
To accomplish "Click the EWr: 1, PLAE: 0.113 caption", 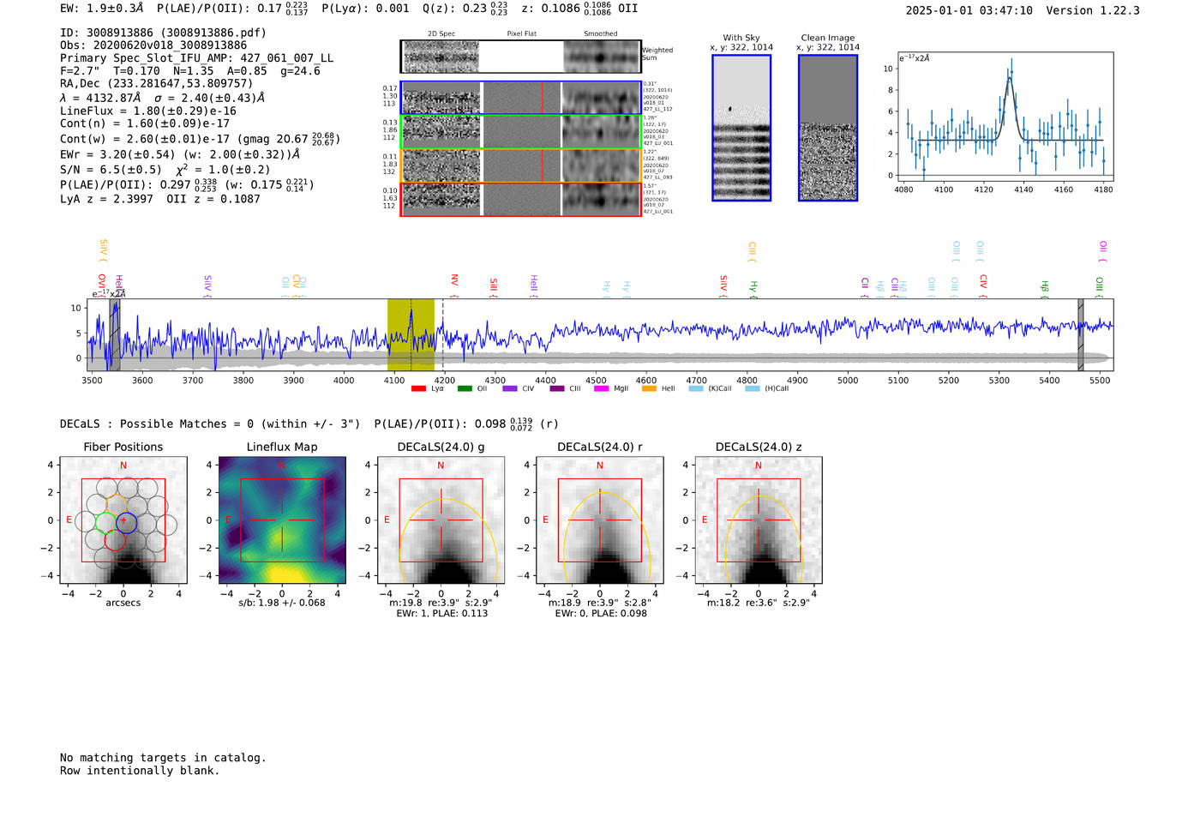I will click(x=441, y=613).
